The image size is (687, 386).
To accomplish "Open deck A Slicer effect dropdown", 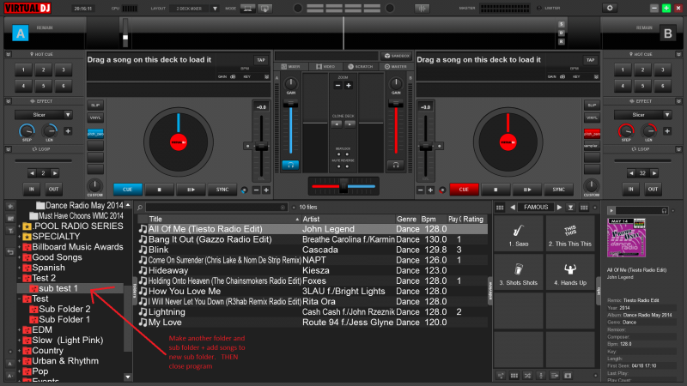I will click(68, 115).
